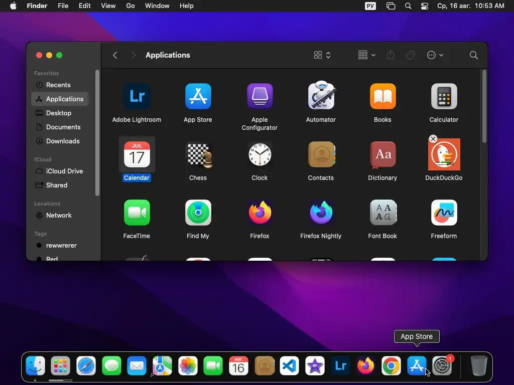
Task: Click the Edit Tags toolbar button
Action: pyautogui.click(x=410, y=55)
